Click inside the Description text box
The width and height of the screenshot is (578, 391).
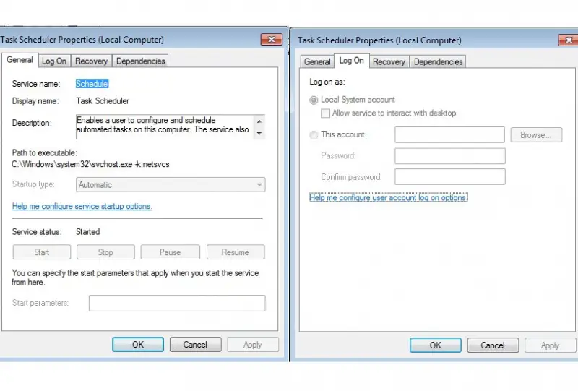[x=165, y=126]
